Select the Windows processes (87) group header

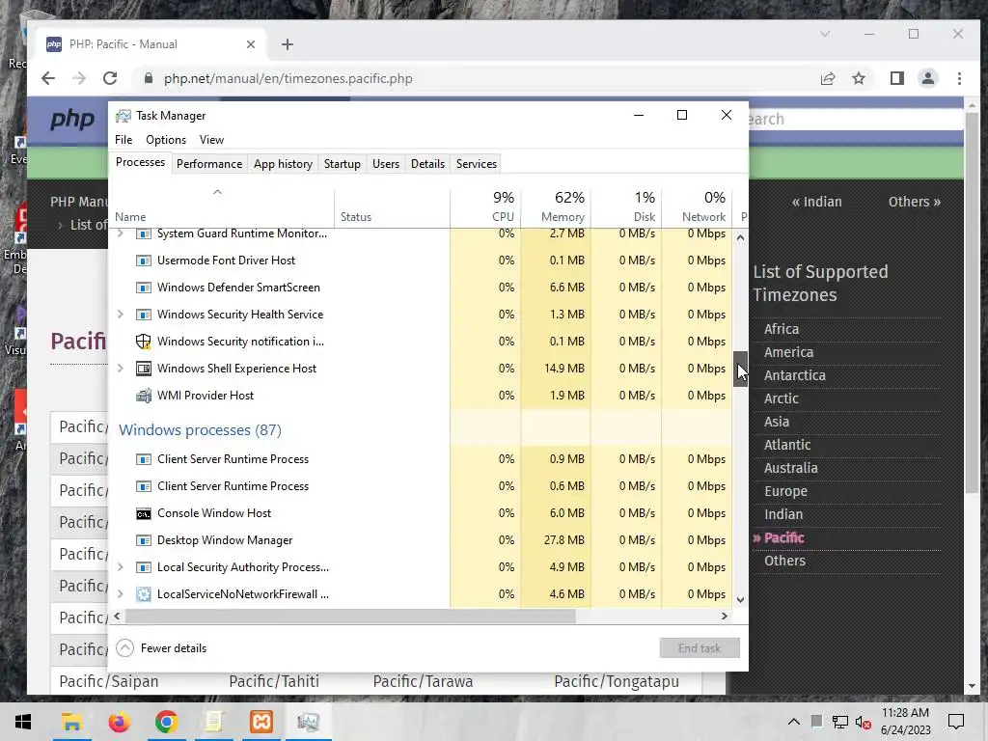(200, 429)
